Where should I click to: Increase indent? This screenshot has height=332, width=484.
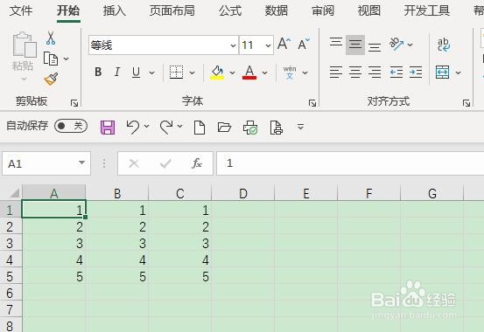pyautogui.click(x=416, y=73)
